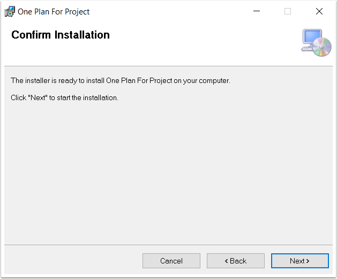Viewport: 337px width, 279px height.
Task: Click the divider line above the buttons
Action: point(168,245)
